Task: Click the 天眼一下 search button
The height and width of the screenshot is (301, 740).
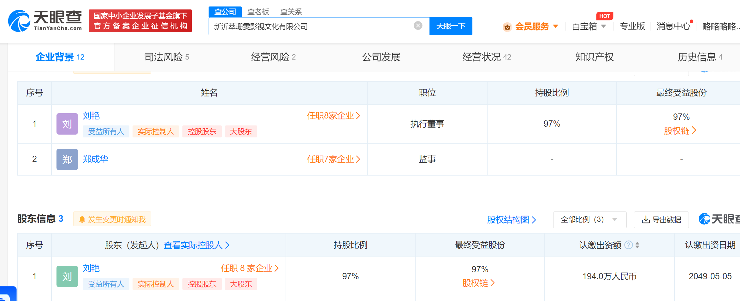Action: (x=451, y=26)
